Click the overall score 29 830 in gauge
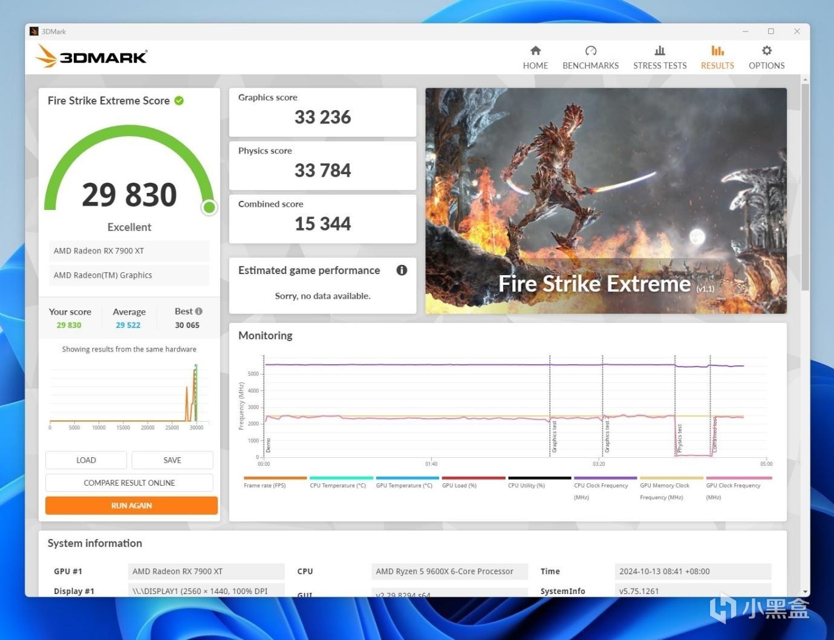 [129, 195]
